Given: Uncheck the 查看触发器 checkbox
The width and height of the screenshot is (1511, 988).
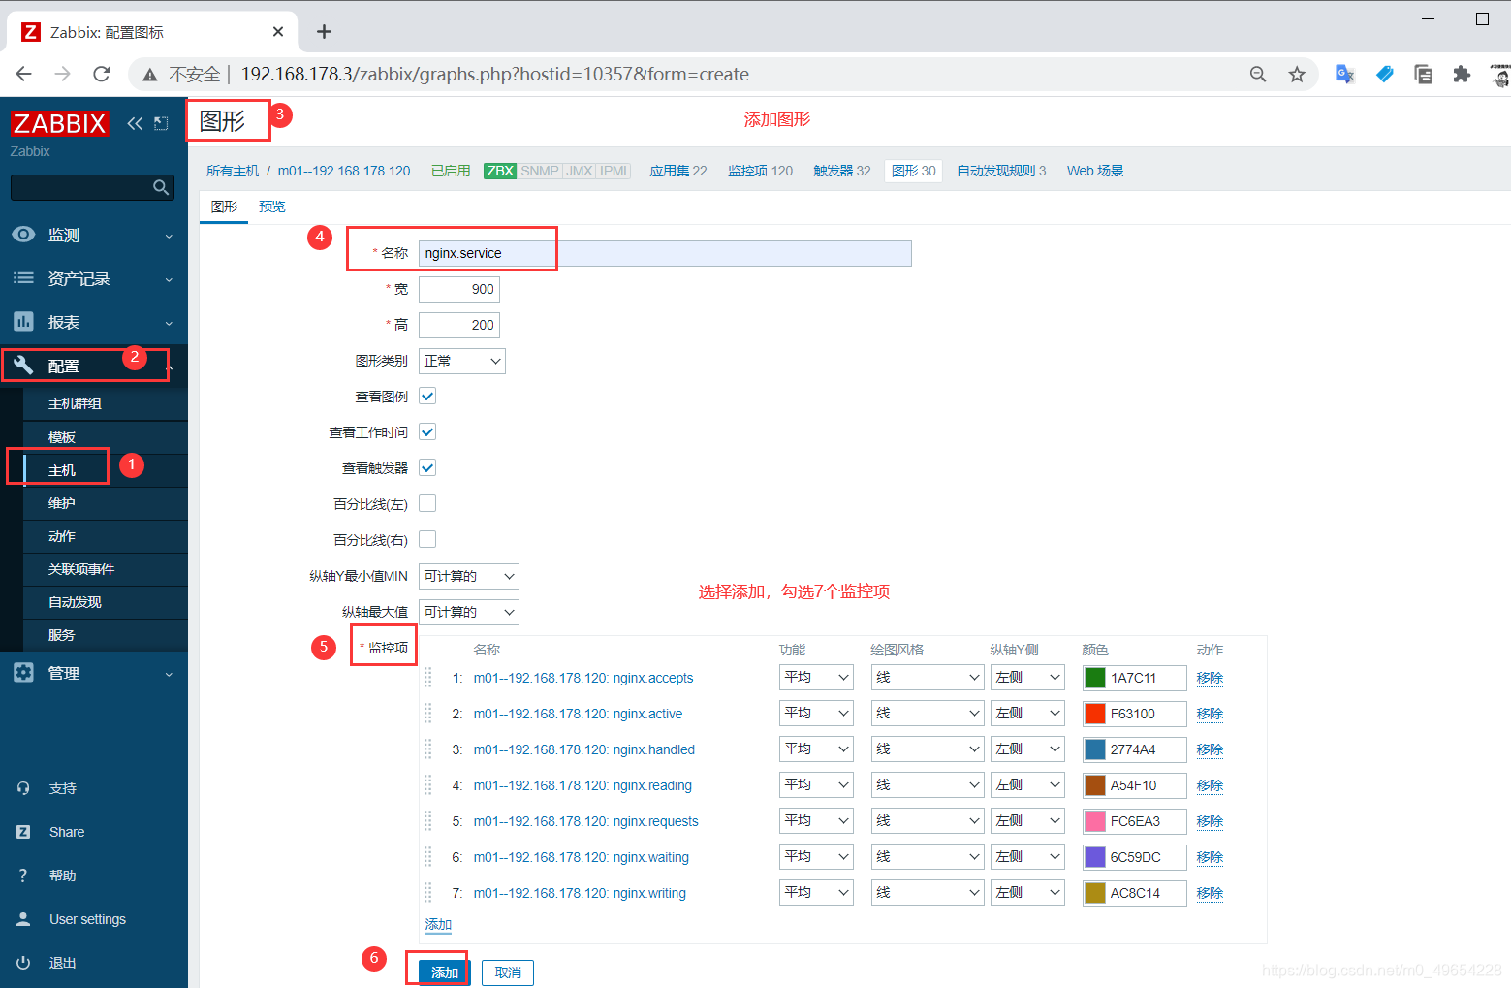Looking at the screenshot, I should point(427,467).
